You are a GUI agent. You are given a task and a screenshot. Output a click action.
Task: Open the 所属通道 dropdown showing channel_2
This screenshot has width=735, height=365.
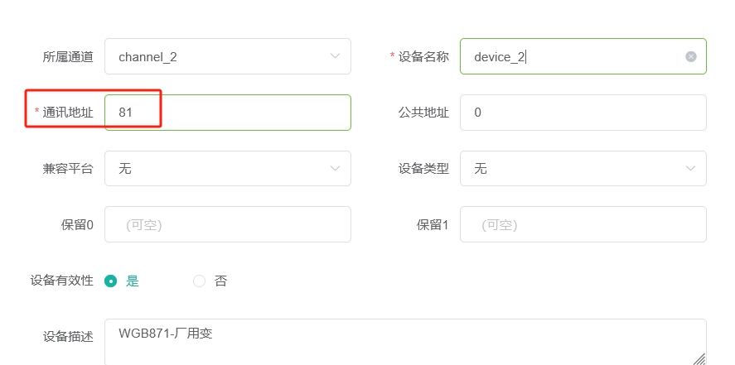(228, 56)
